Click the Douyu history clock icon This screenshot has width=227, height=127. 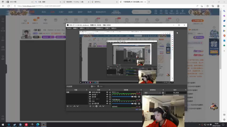(x=156, y=12)
